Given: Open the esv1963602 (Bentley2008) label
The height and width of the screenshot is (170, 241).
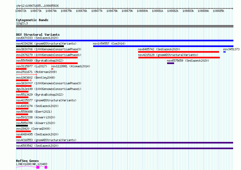Looking at the screenshot, I should [36, 78].
